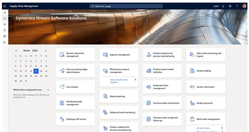
Task: Go to previous month in calendar
Action: tap(16, 51)
